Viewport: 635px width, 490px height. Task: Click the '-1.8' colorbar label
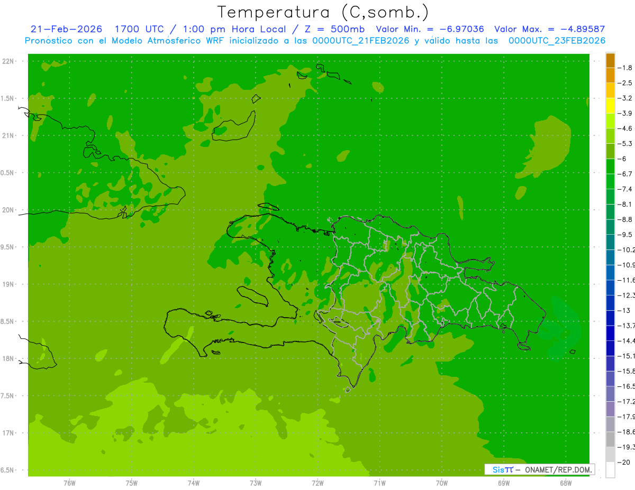coord(626,68)
